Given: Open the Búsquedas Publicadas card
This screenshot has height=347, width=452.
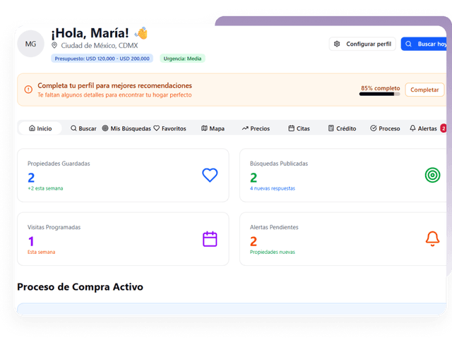Looking at the screenshot, I should coord(343,175).
